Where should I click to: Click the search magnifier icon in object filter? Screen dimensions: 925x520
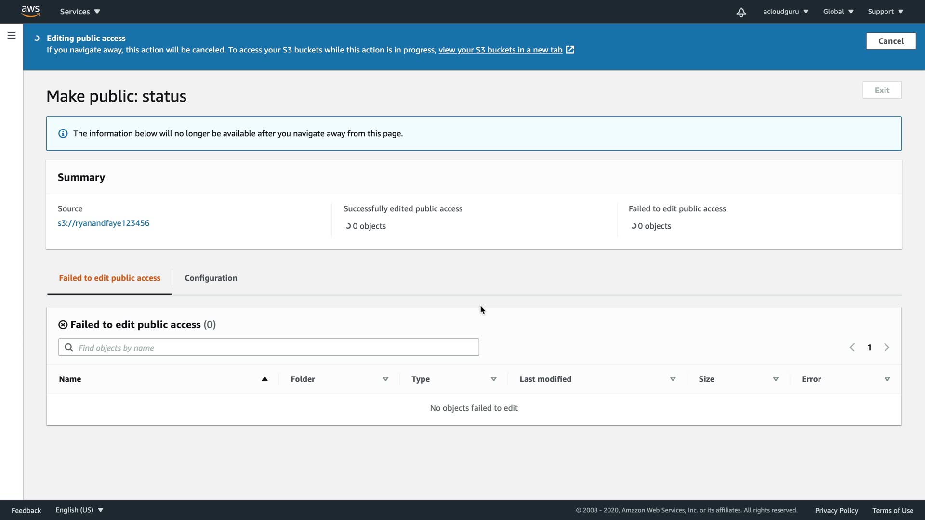(x=69, y=348)
